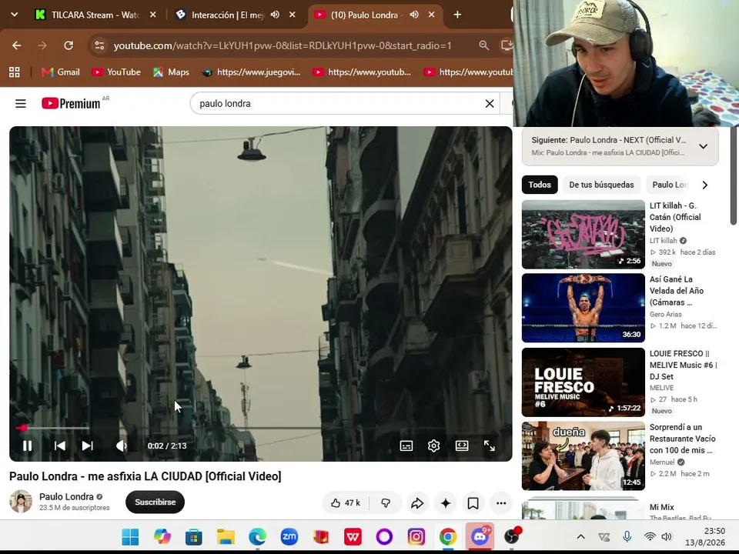This screenshot has height=554, width=739.
Task: Select the De tus búsquedas chip
Action: [x=601, y=185]
